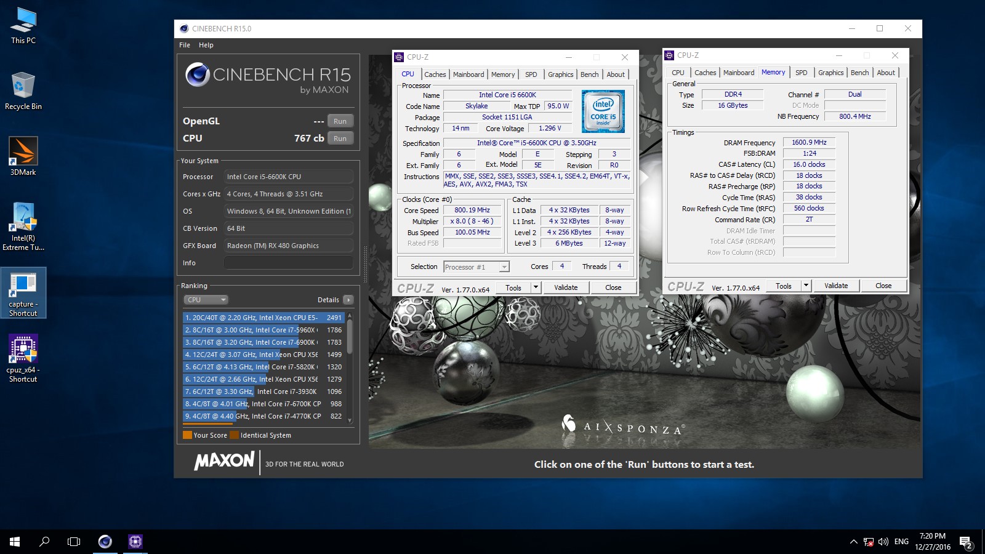Click left CPU-Z window title icon
The height and width of the screenshot is (554, 985).
click(x=399, y=57)
